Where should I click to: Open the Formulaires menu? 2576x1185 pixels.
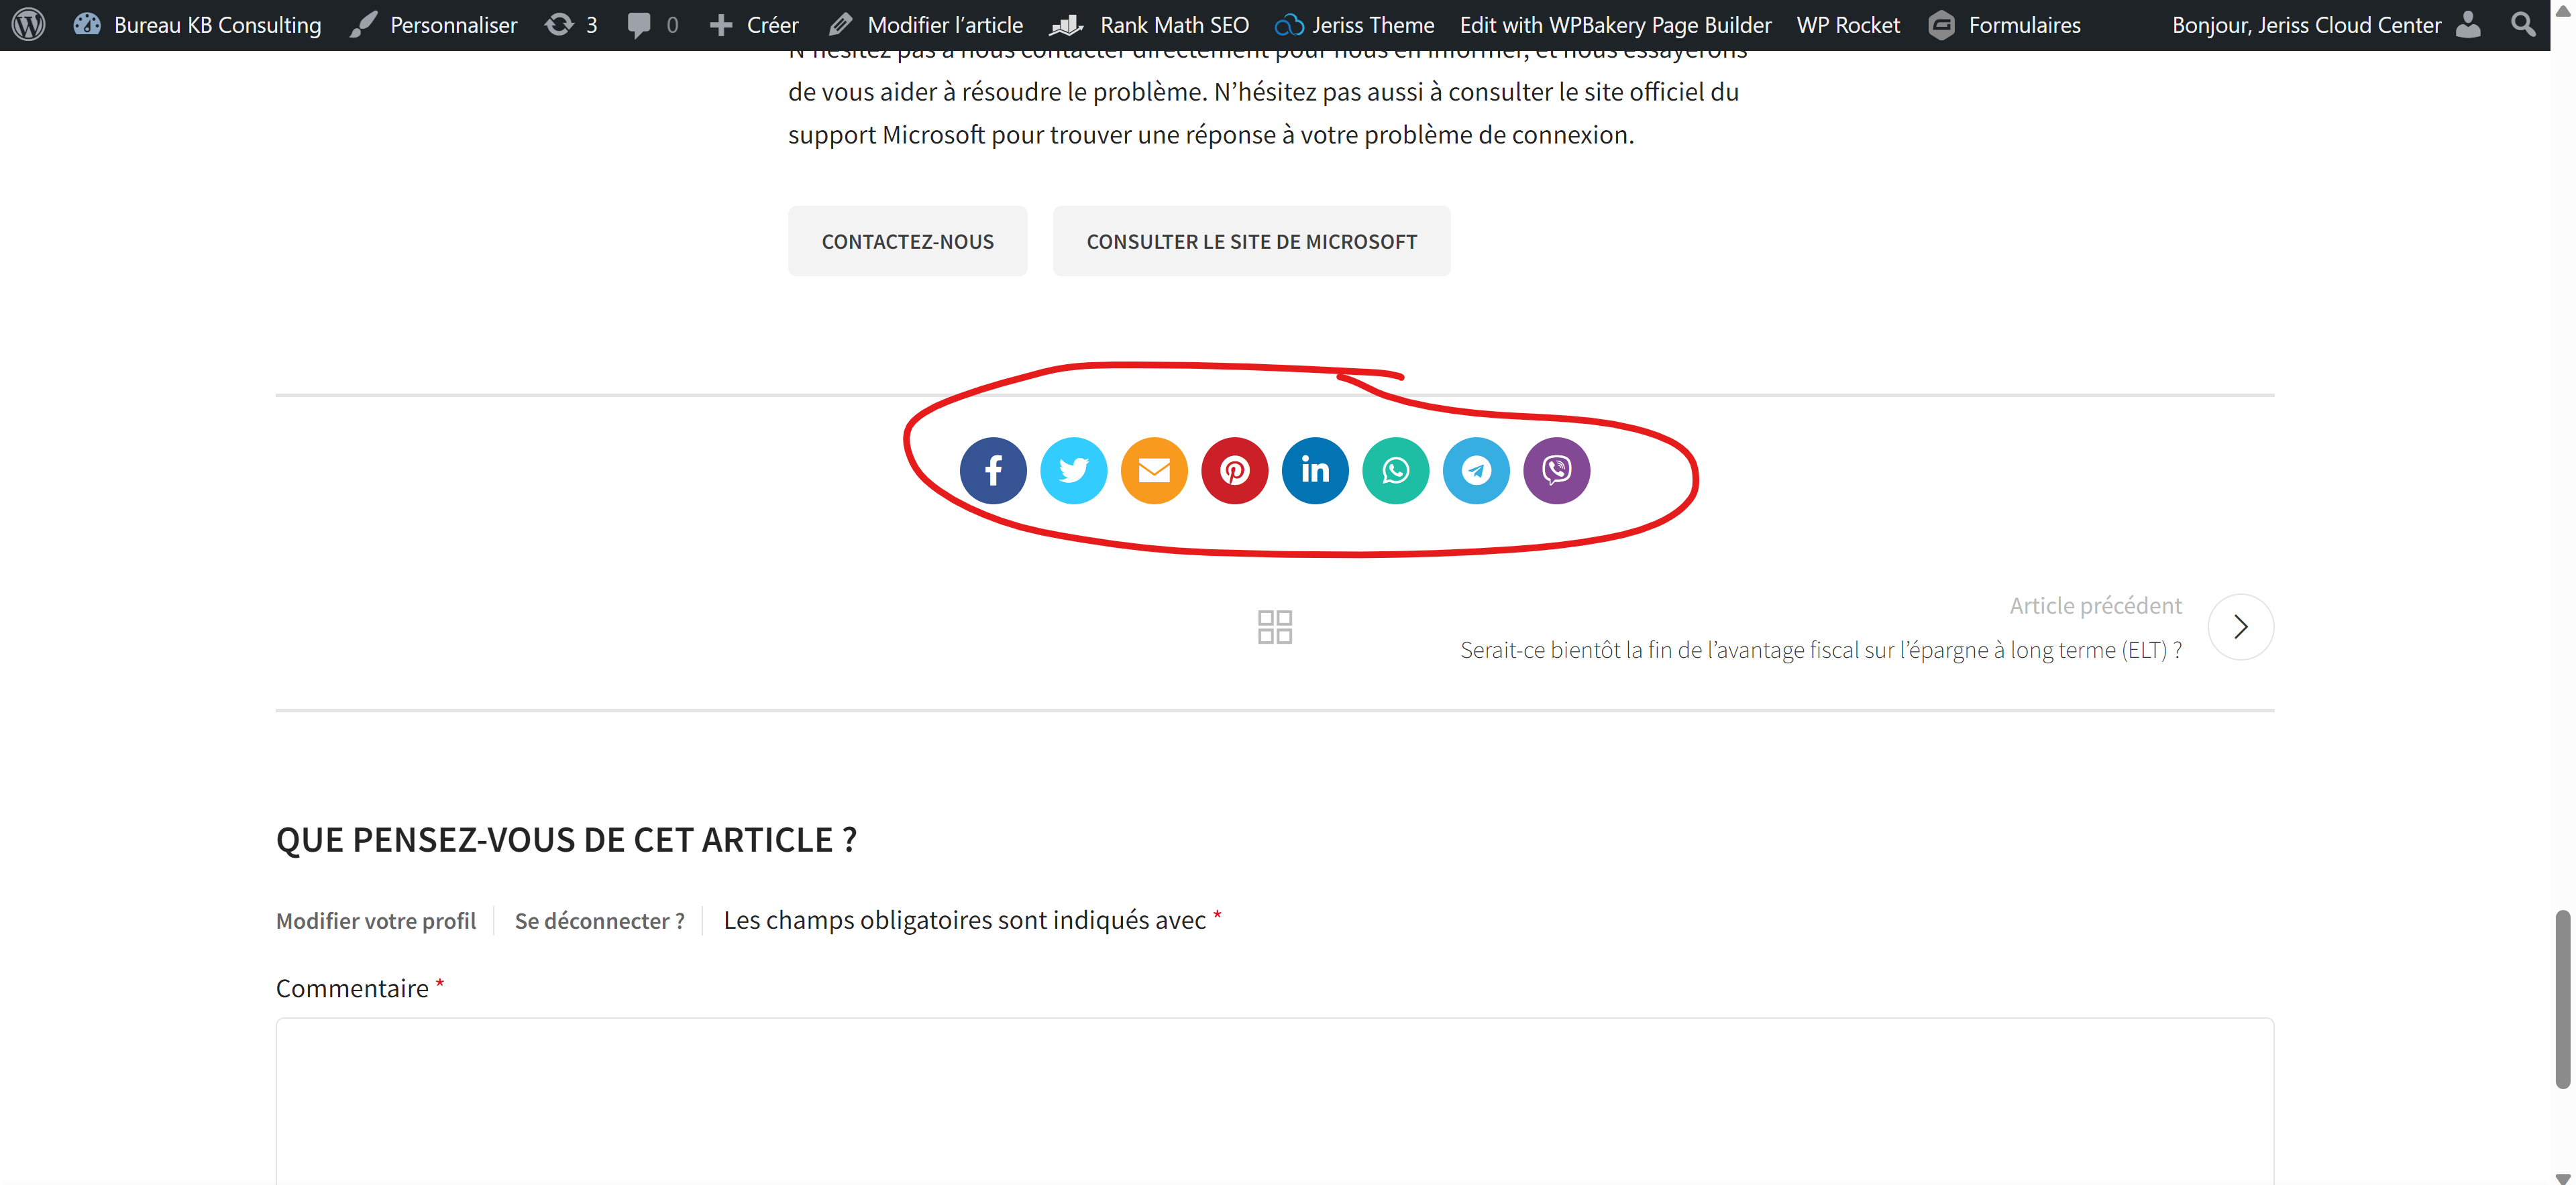2004,25
